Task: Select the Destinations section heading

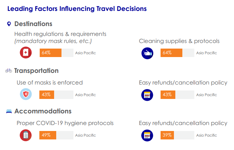Action: 33,24
